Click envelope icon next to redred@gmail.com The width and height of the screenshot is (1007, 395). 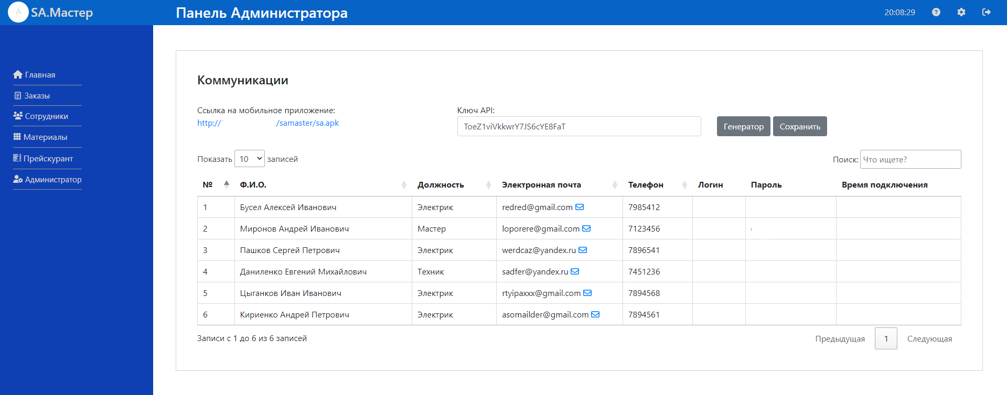[x=580, y=207]
